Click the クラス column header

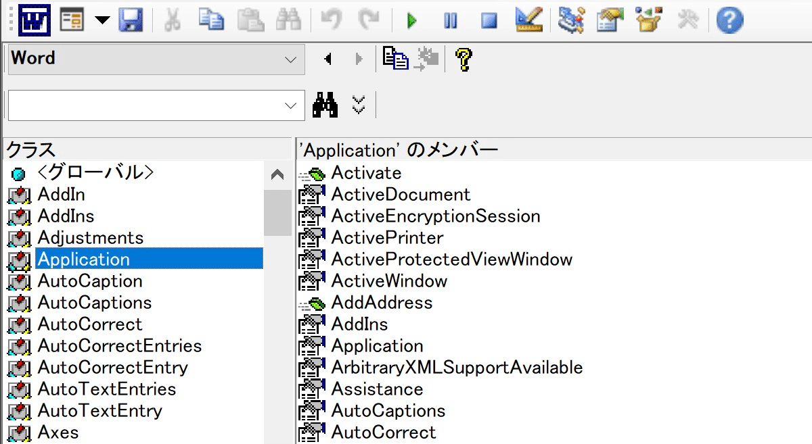point(148,150)
